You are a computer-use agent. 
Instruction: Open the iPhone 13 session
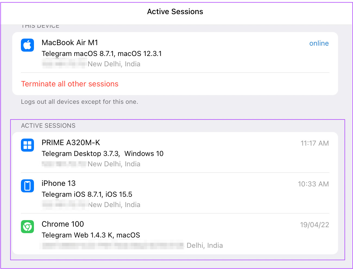59,183
